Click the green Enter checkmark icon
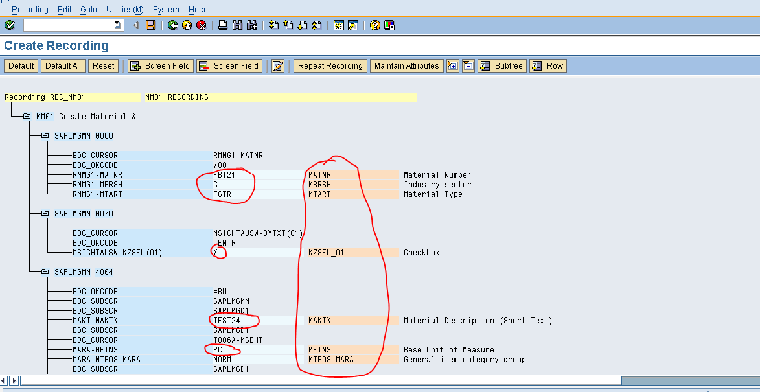 point(9,26)
